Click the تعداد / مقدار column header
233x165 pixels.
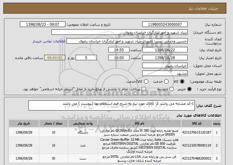pos(54,124)
